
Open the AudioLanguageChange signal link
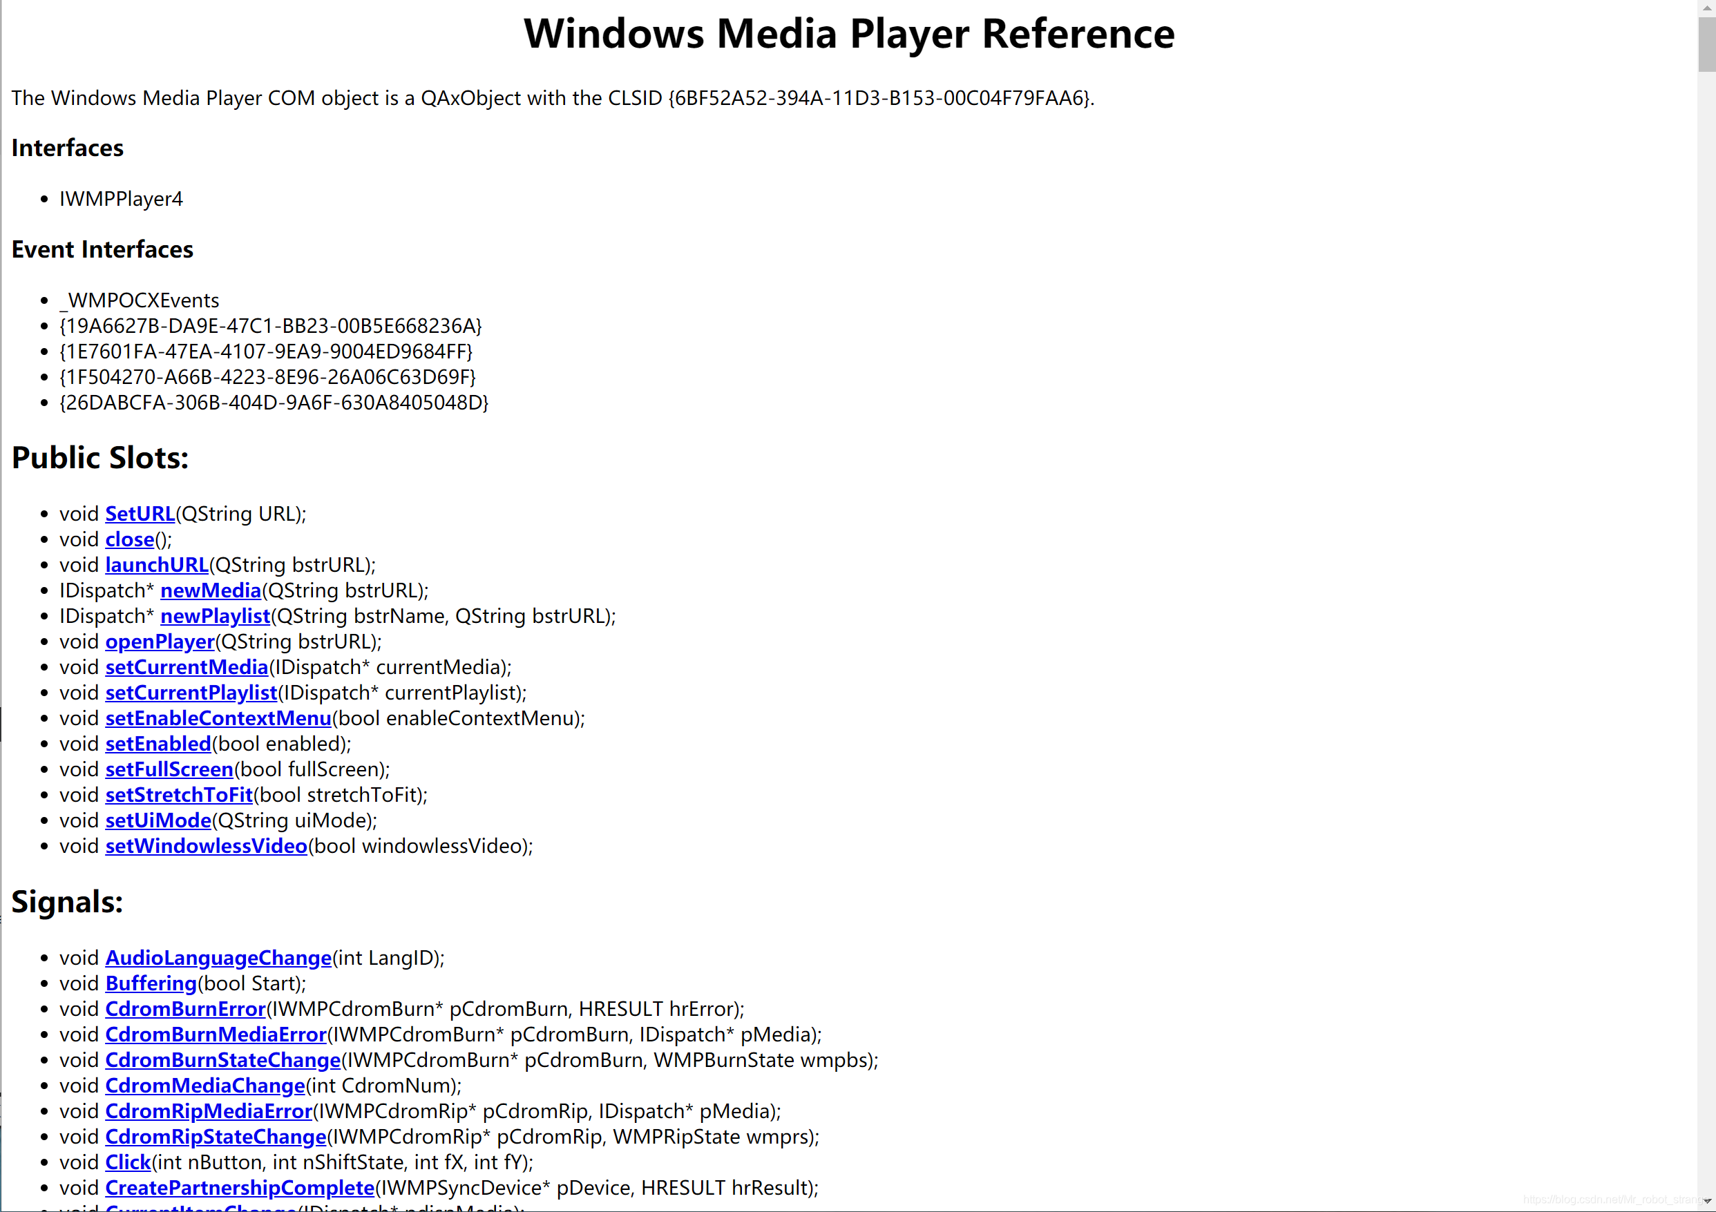[218, 958]
